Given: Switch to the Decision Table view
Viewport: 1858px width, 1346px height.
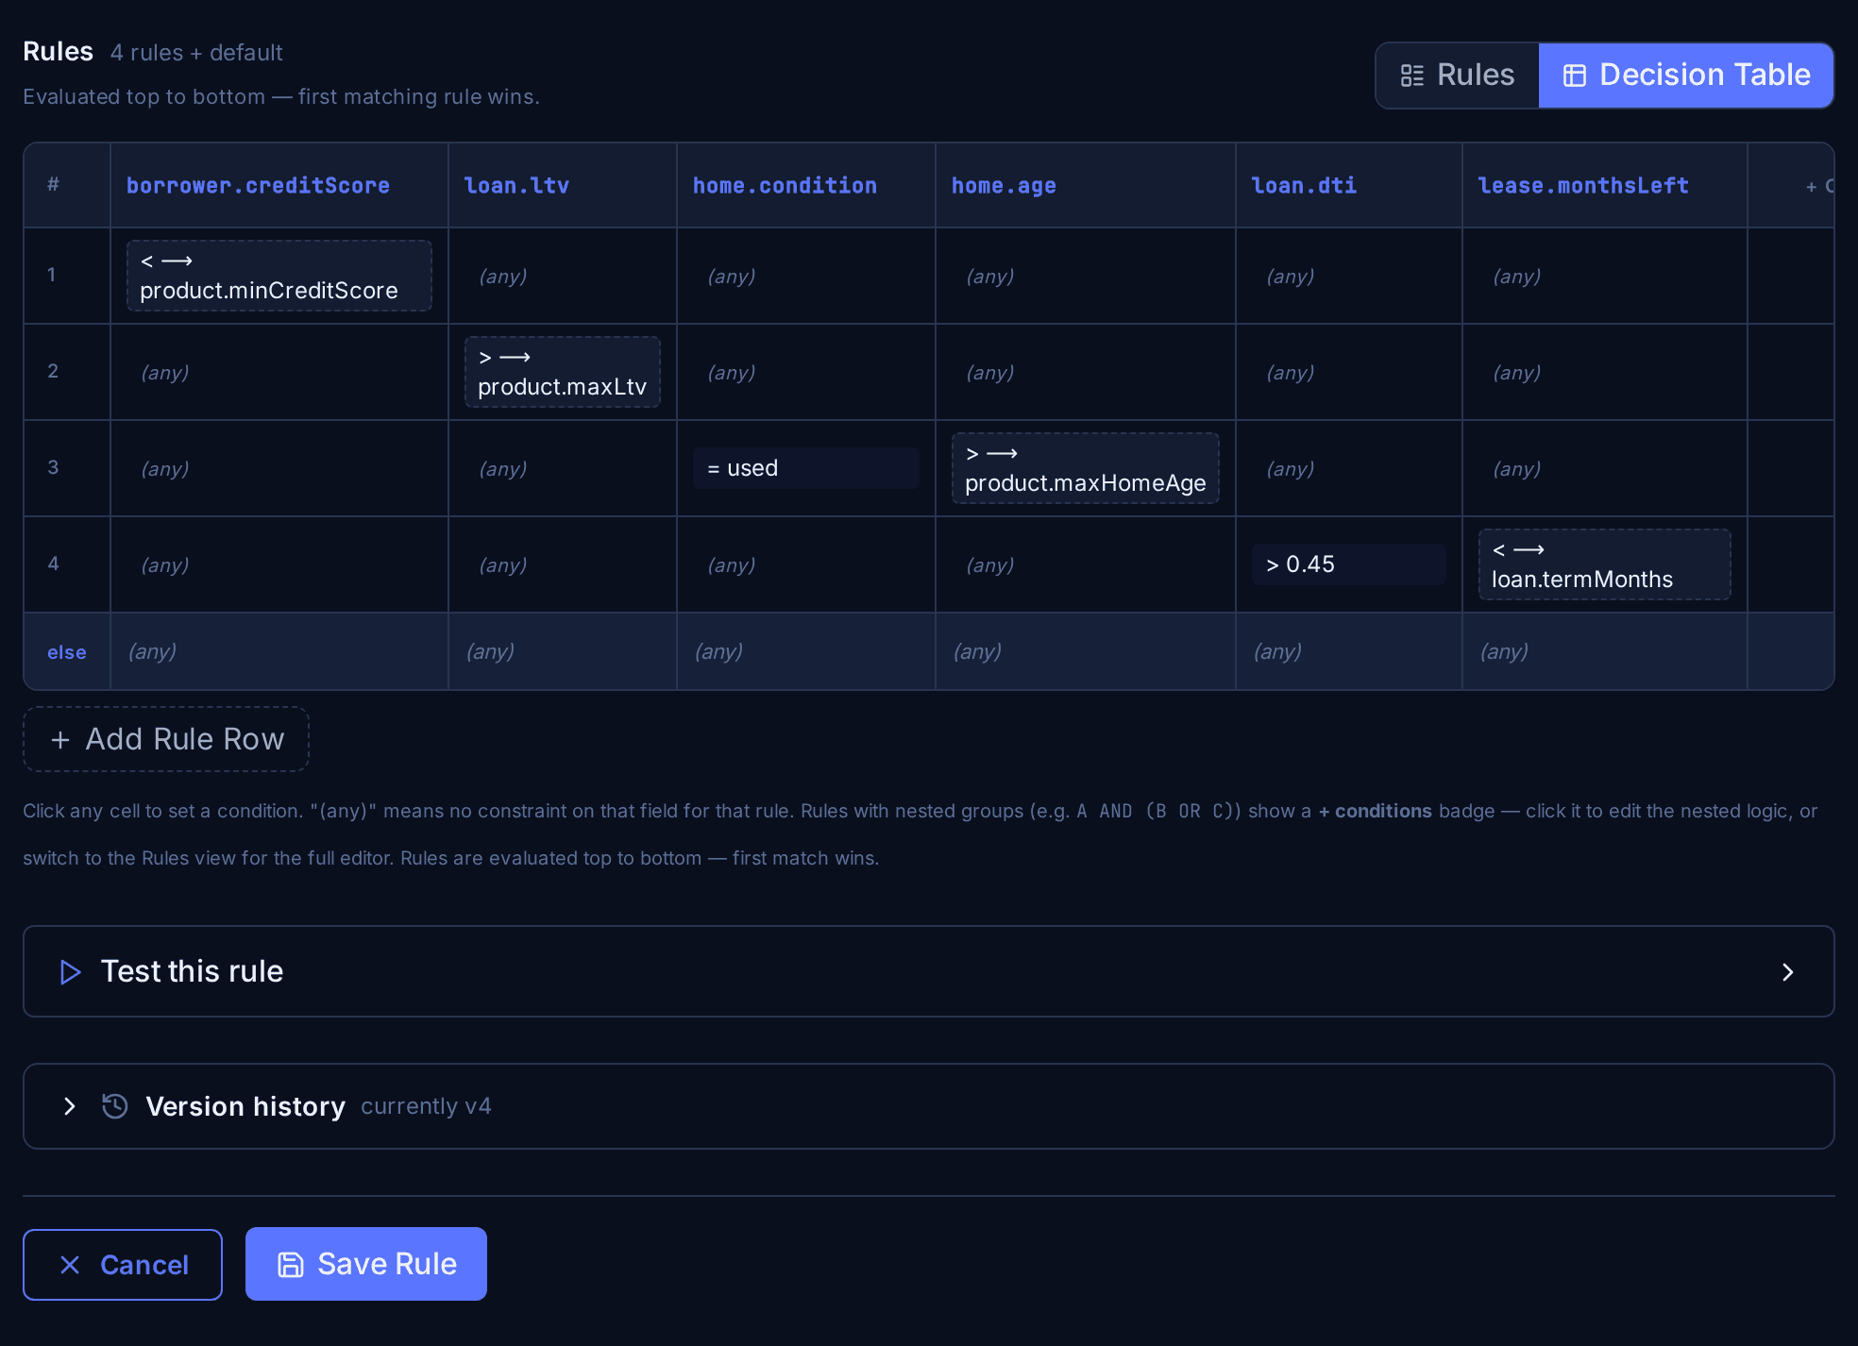Looking at the screenshot, I should click(x=1686, y=76).
